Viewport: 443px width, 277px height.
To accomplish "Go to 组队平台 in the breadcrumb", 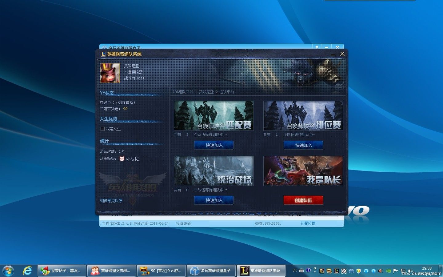I will [x=227, y=92].
